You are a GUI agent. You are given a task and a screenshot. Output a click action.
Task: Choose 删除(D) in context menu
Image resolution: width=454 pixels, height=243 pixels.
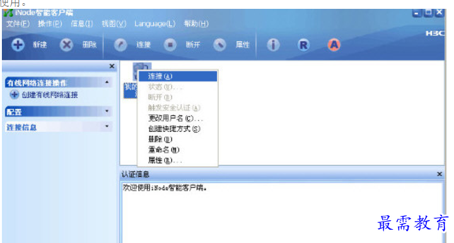coord(177,139)
